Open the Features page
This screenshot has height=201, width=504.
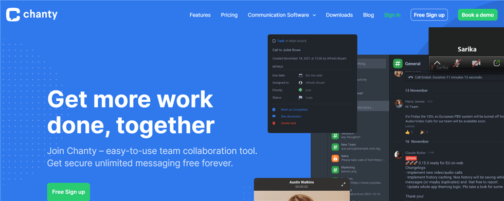pyautogui.click(x=200, y=15)
